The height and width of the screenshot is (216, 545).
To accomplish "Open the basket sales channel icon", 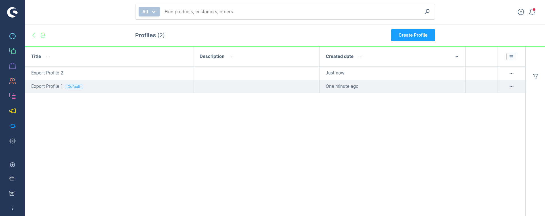I will (12, 179).
